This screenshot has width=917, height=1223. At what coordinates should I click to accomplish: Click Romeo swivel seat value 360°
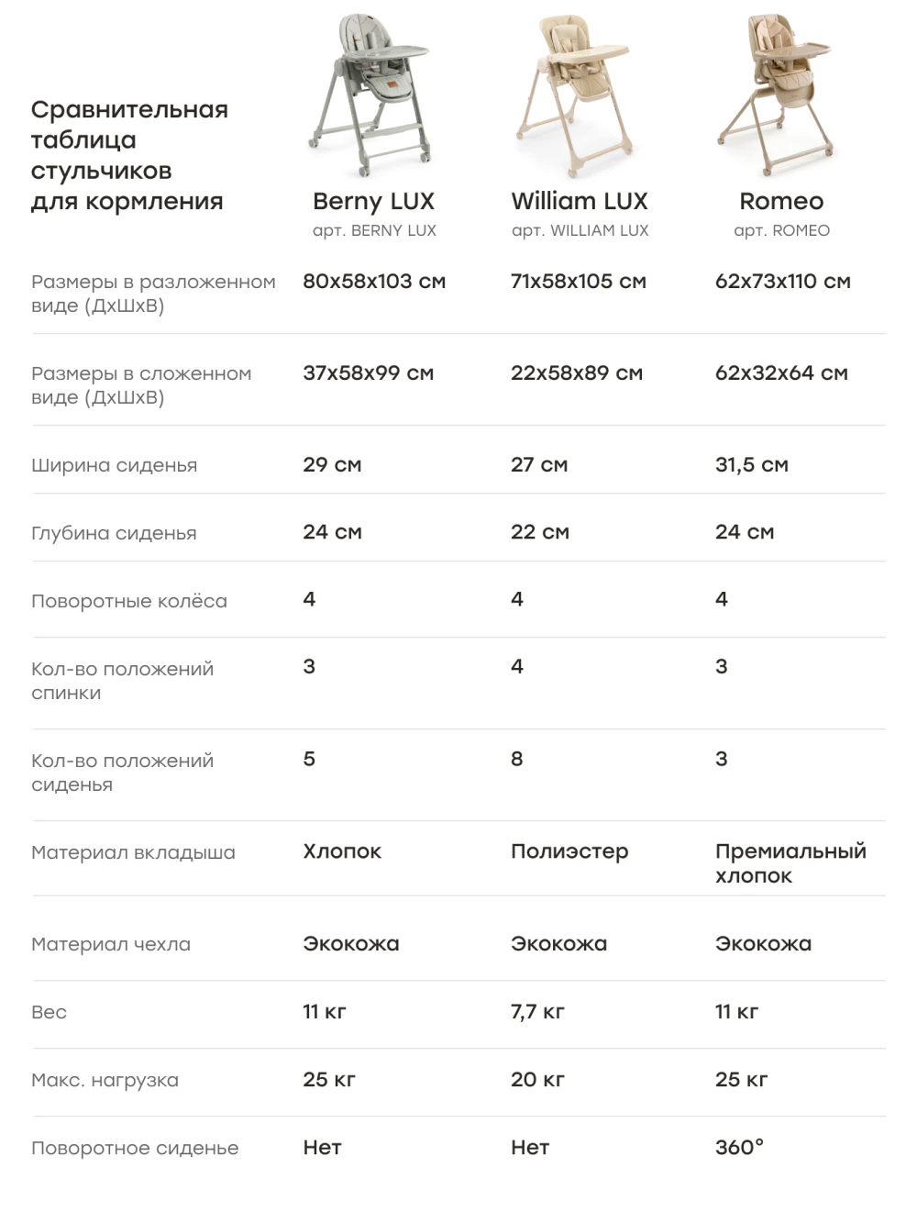pyautogui.click(x=739, y=1147)
